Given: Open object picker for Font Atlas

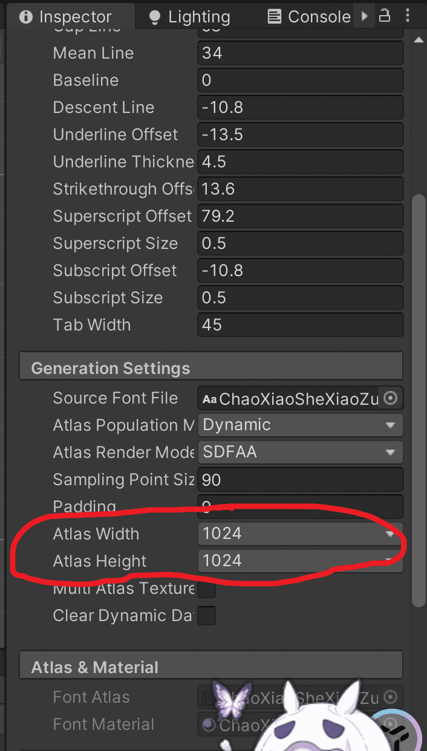Looking at the screenshot, I should point(391,697).
